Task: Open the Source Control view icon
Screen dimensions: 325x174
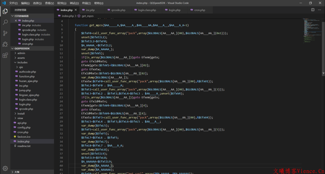Action: point(5,33)
